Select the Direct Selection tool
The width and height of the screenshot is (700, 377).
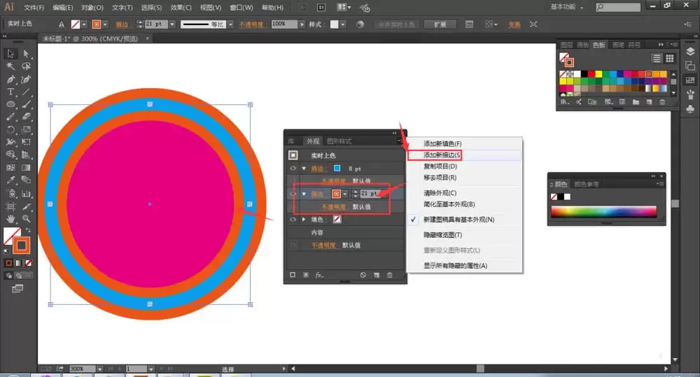click(x=27, y=54)
